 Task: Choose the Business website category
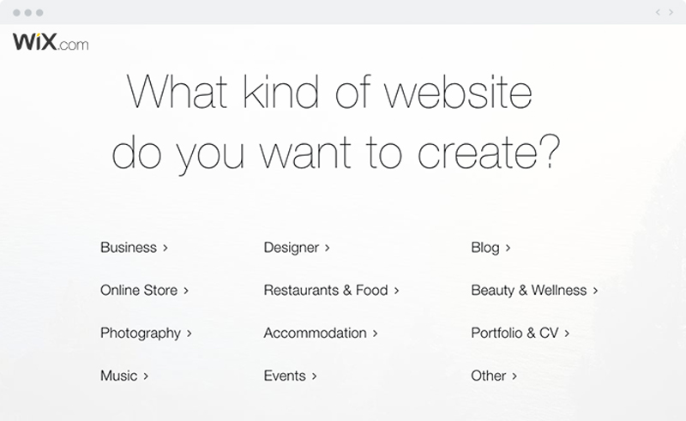coord(129,247)
